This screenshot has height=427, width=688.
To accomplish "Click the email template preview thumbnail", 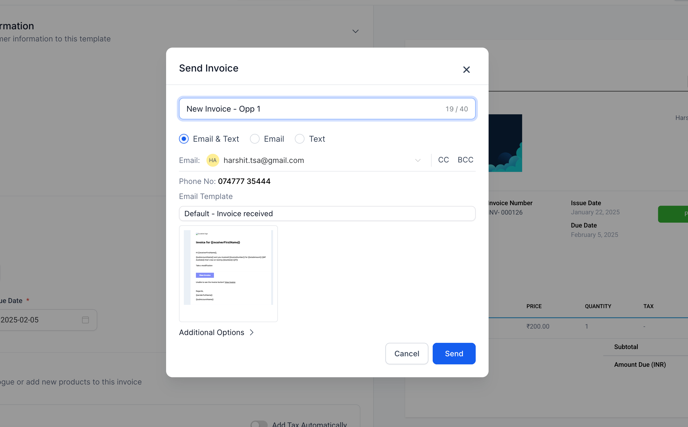I will coord(228,273).
